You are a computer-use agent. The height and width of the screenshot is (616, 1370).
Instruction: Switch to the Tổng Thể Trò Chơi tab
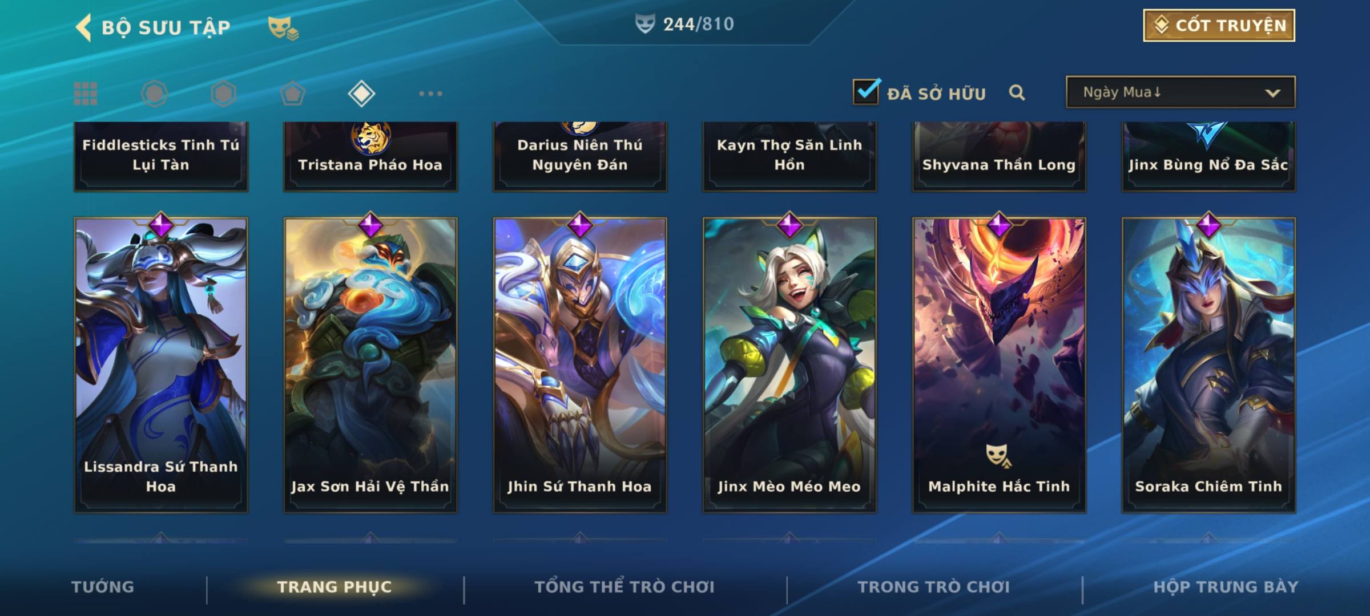624,586
